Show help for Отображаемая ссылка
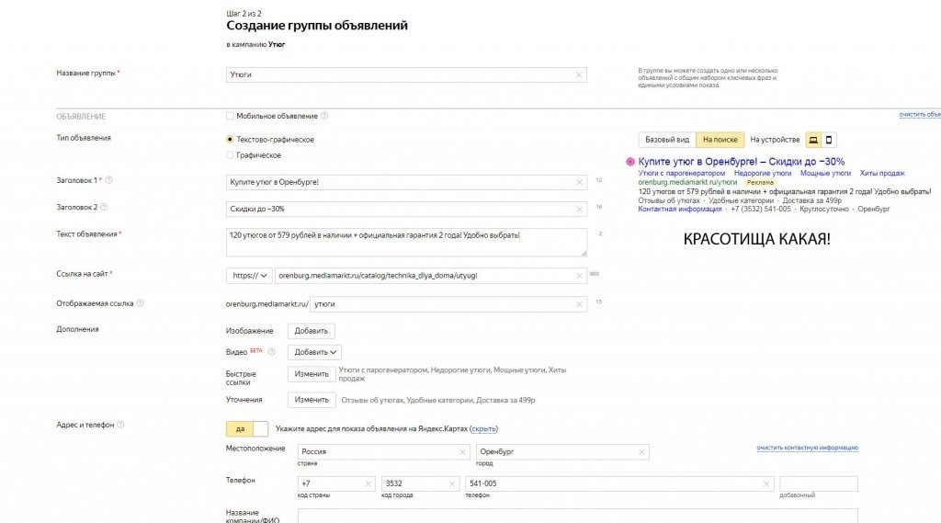The height and width of the screenshot is (523, 941). click(x=141, y=303)
